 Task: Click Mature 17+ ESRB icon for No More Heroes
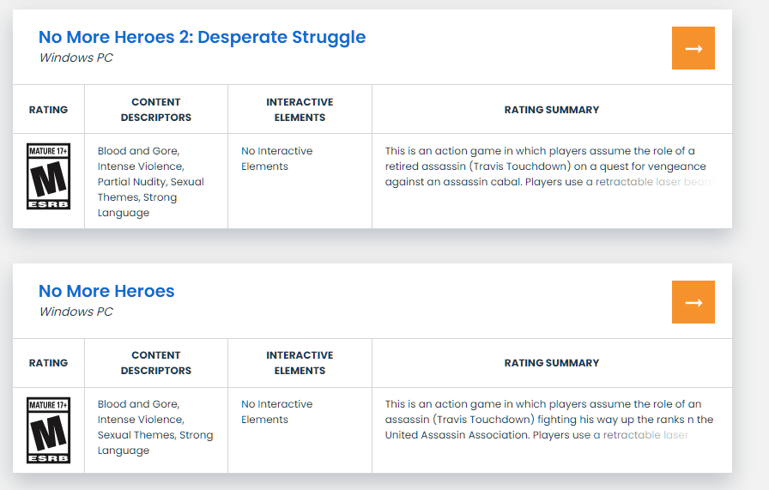click(x=48, y=430)
